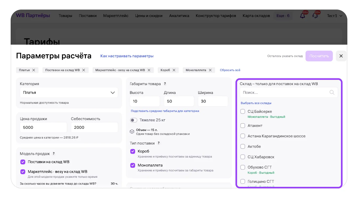
Task: Click the warehouse Поиск field
Action: click(289, 92)
